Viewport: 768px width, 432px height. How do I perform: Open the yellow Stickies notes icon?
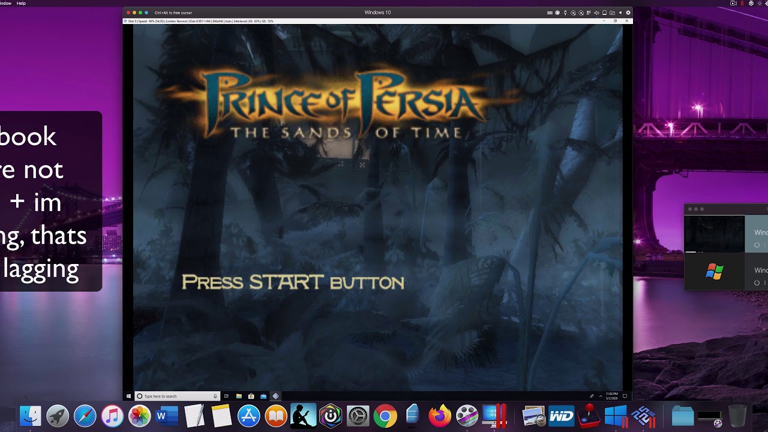[x=221, y=416]
